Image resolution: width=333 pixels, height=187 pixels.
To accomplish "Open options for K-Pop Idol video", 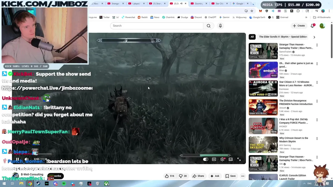I will point(317,120).
